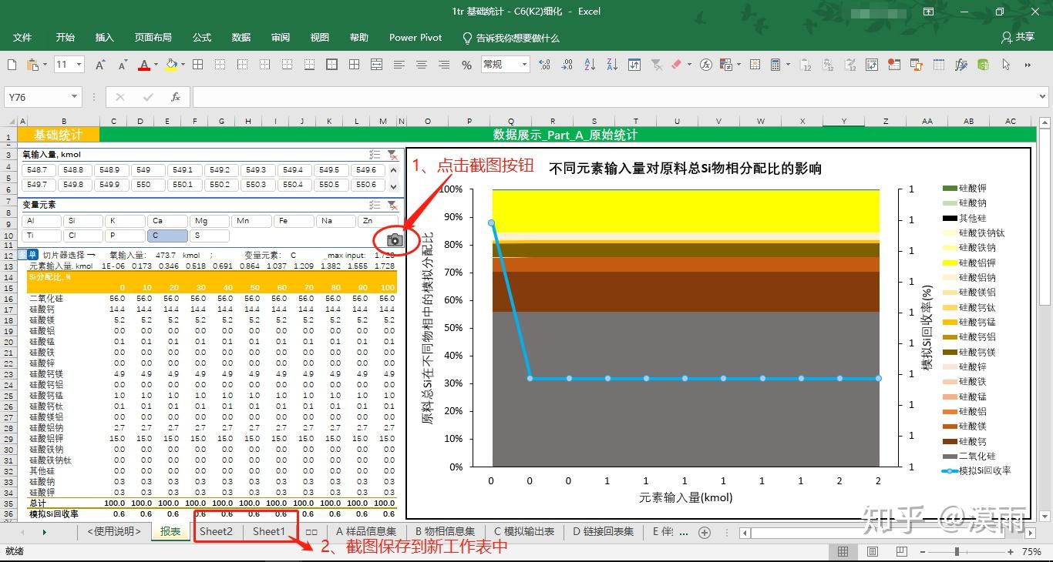Screen dimensions: 1053x562
Task: Select the arrow pointer tool icon
Action: click(1007, 65)
